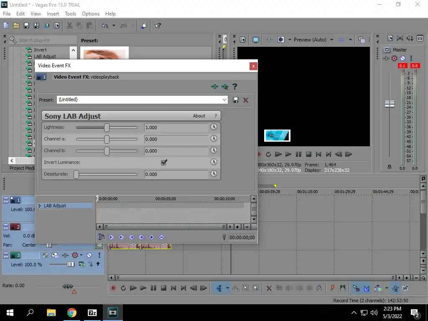
Task: Open overlays grid dropdown arrow in preview
Action: click(350, 40)
